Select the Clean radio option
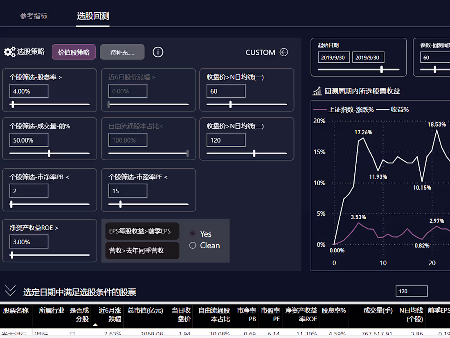 (x=193, y=245)
